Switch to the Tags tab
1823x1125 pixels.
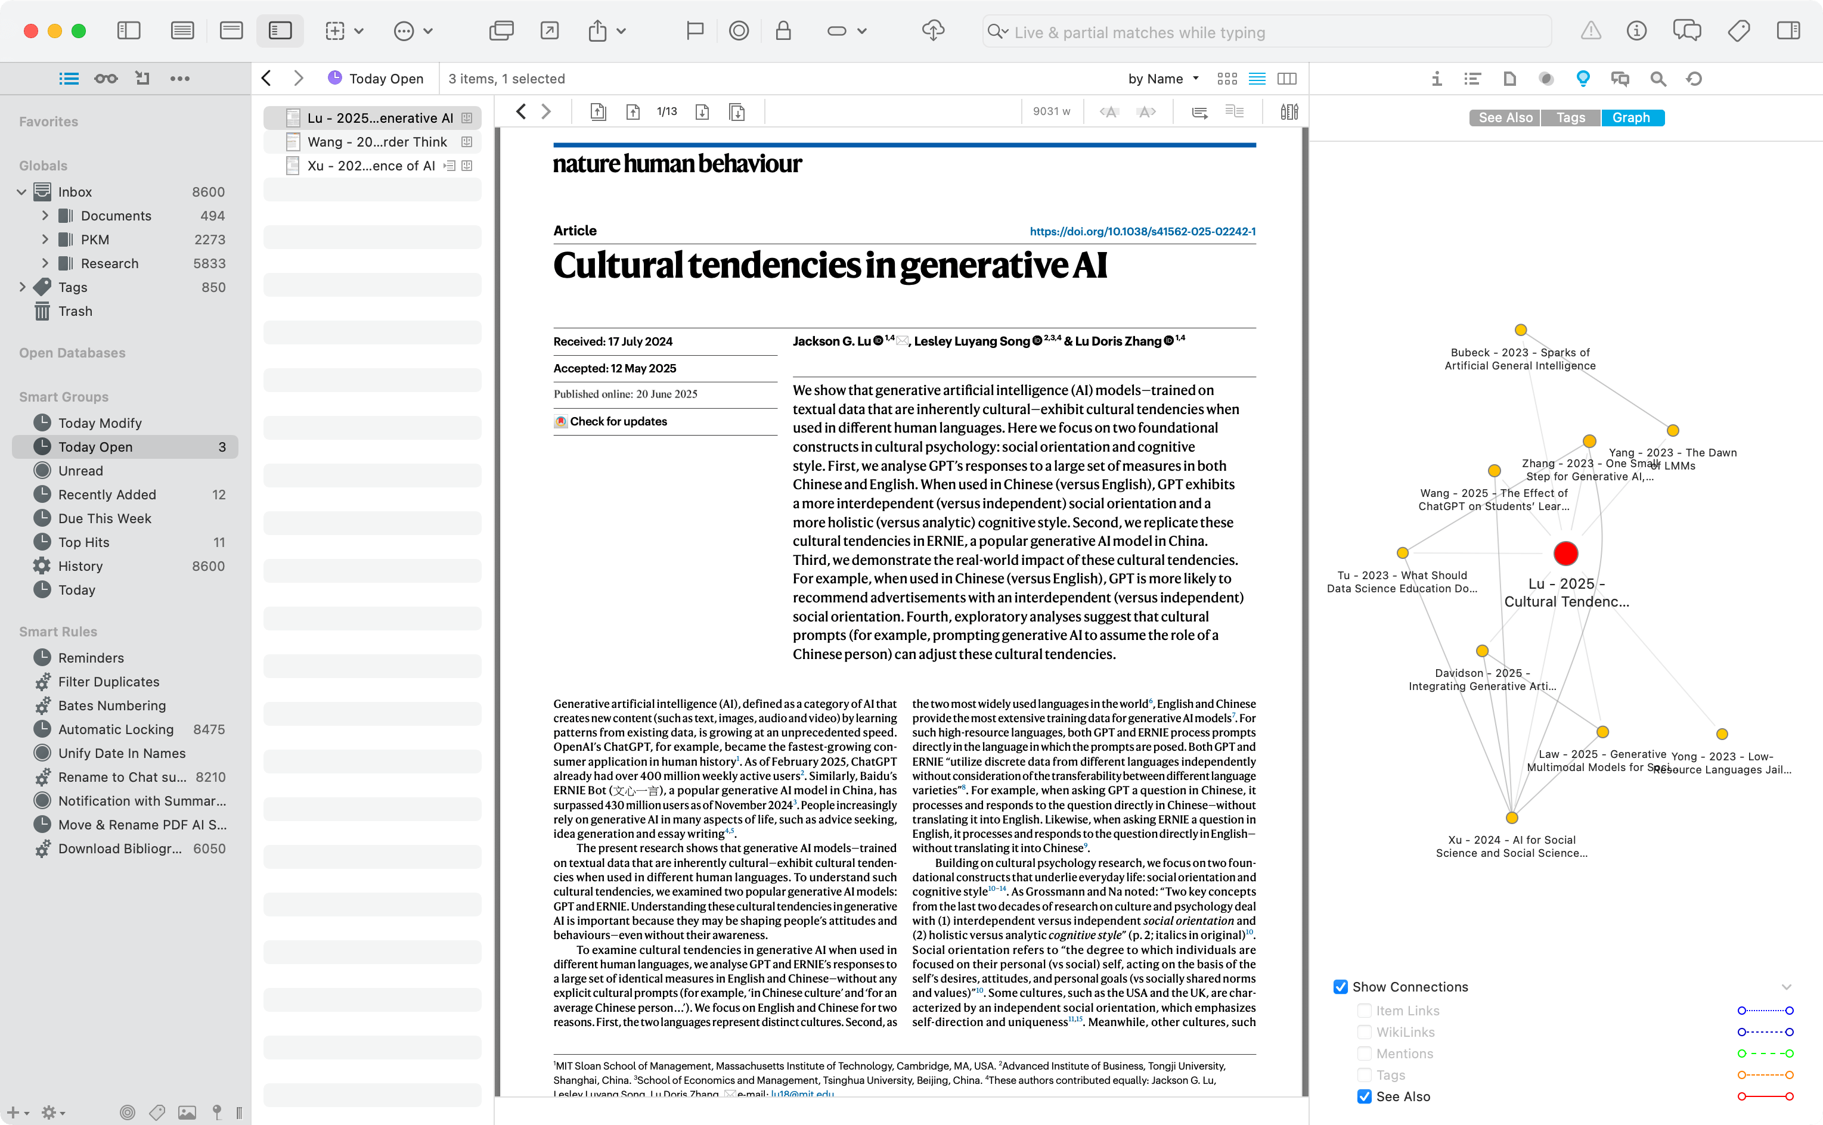coord(1570,117)
